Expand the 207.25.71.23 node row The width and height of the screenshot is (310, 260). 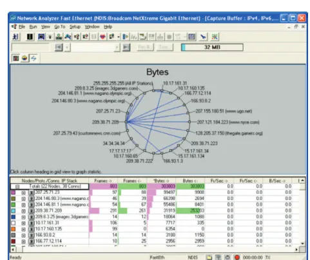[x=23, y=192]
